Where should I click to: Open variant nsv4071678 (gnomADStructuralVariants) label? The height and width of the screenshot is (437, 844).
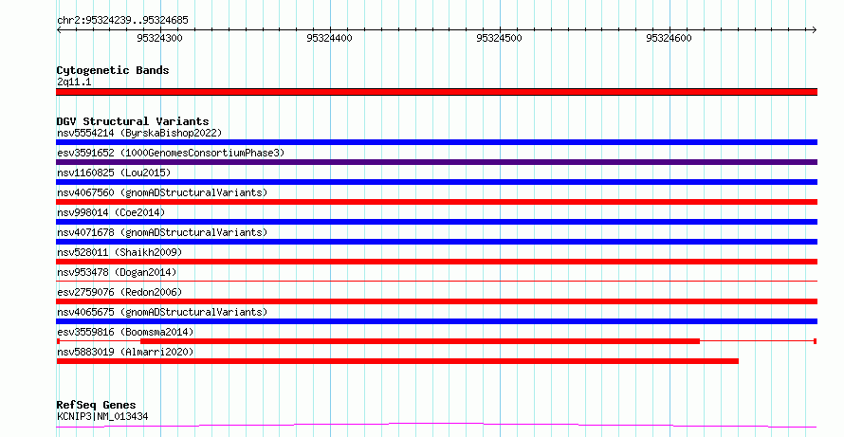162,232
